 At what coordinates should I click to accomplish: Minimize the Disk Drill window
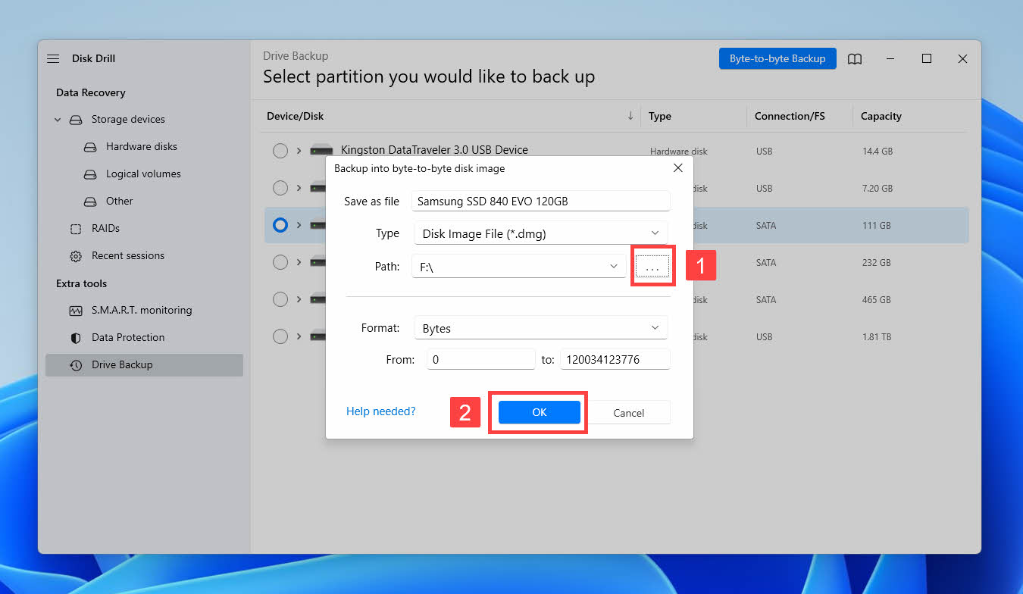point(890,58)
